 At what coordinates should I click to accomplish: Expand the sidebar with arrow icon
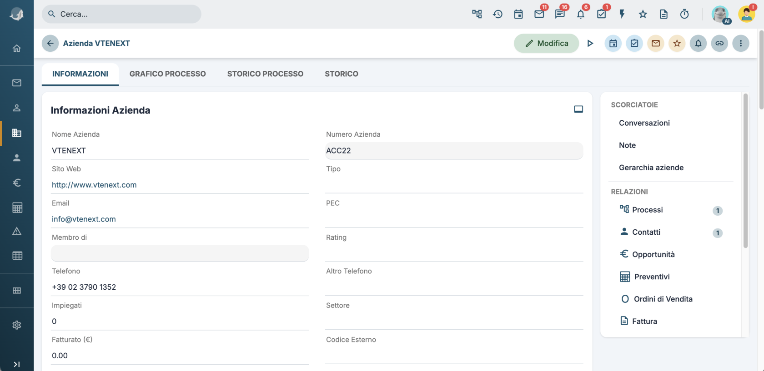17,364
